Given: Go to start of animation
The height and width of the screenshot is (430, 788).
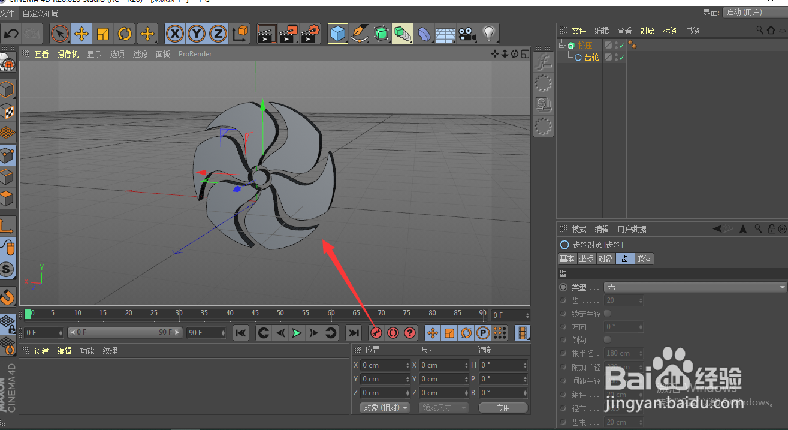Looking at the screenshot, I should click(x=241, y=333).
